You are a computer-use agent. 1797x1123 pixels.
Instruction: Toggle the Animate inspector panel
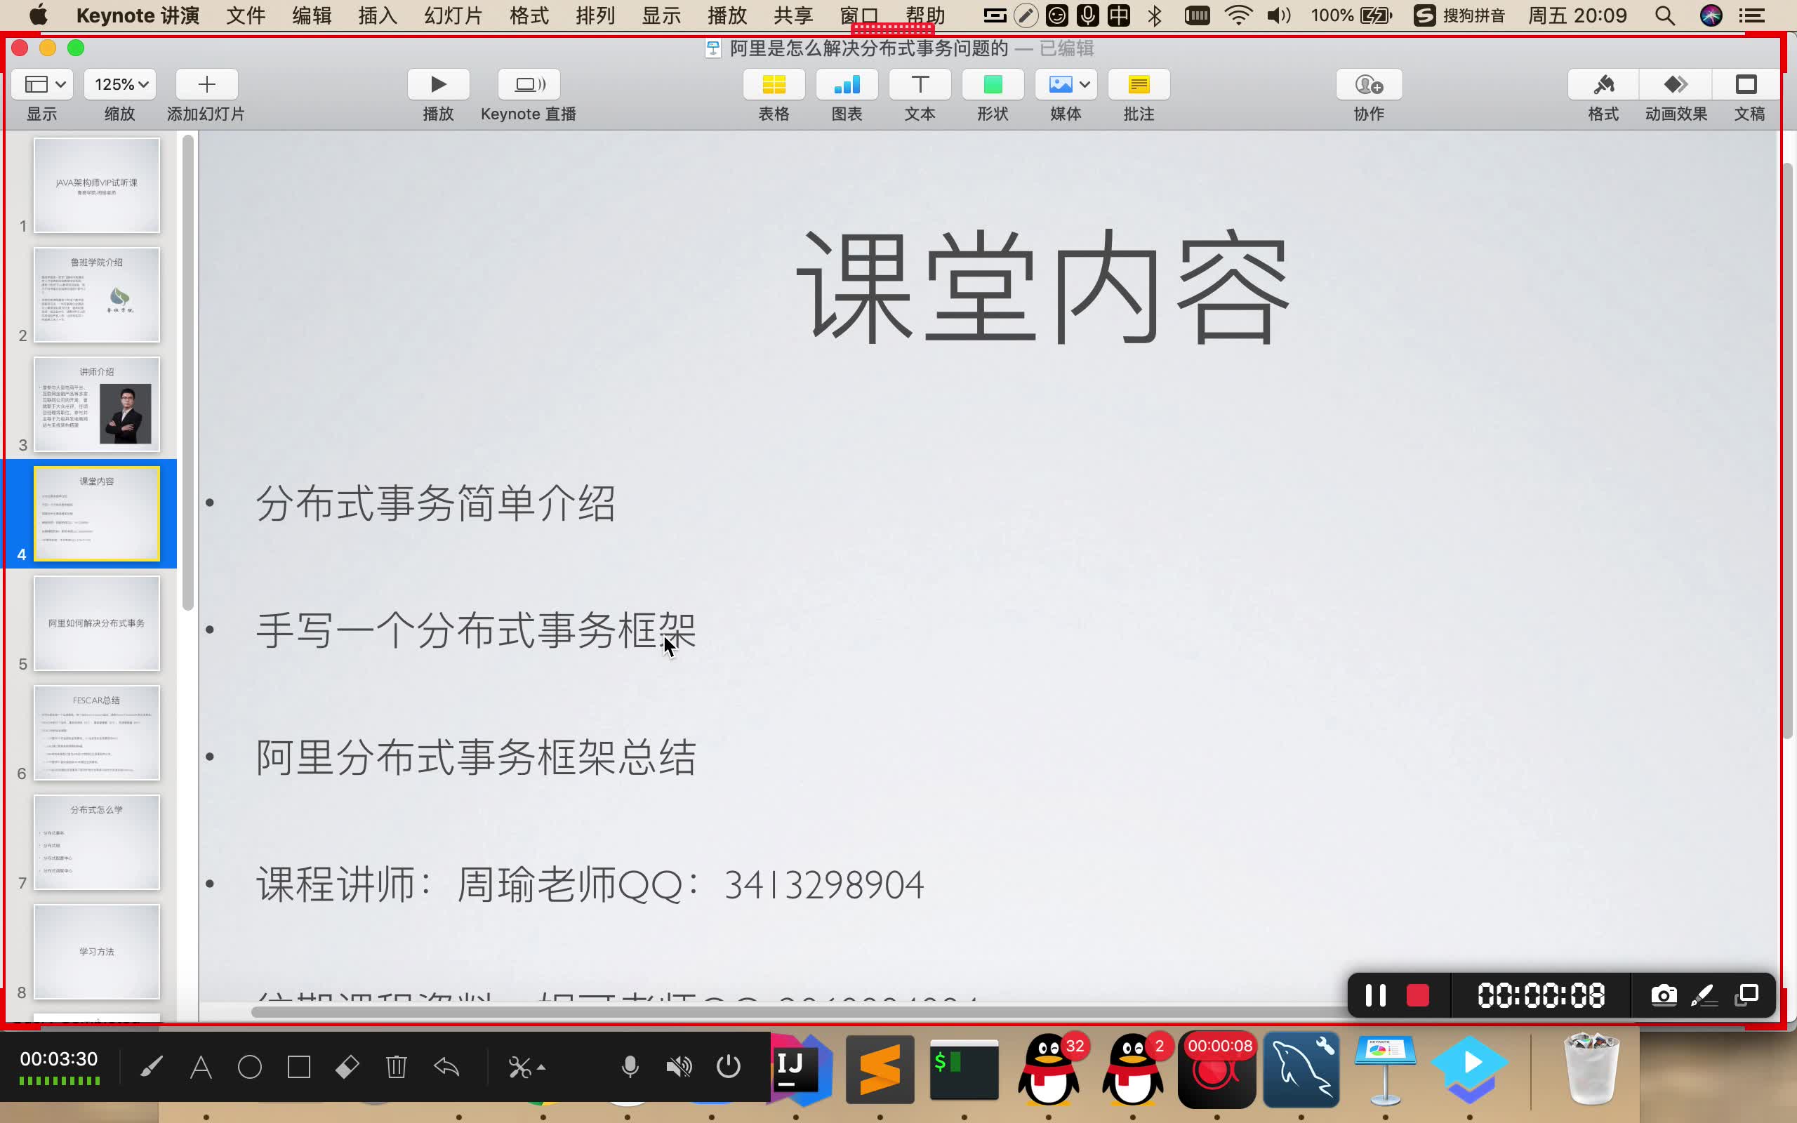[x=1676, y=85]
